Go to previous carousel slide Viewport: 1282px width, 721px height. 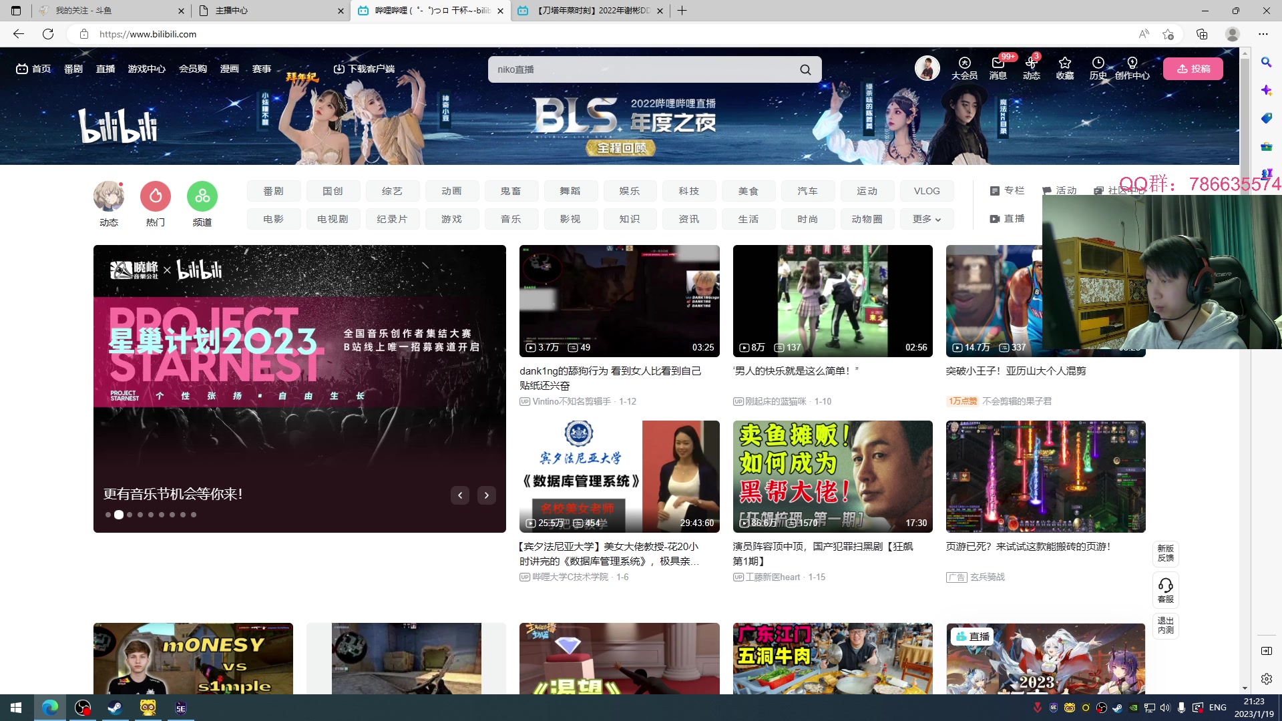460,495
